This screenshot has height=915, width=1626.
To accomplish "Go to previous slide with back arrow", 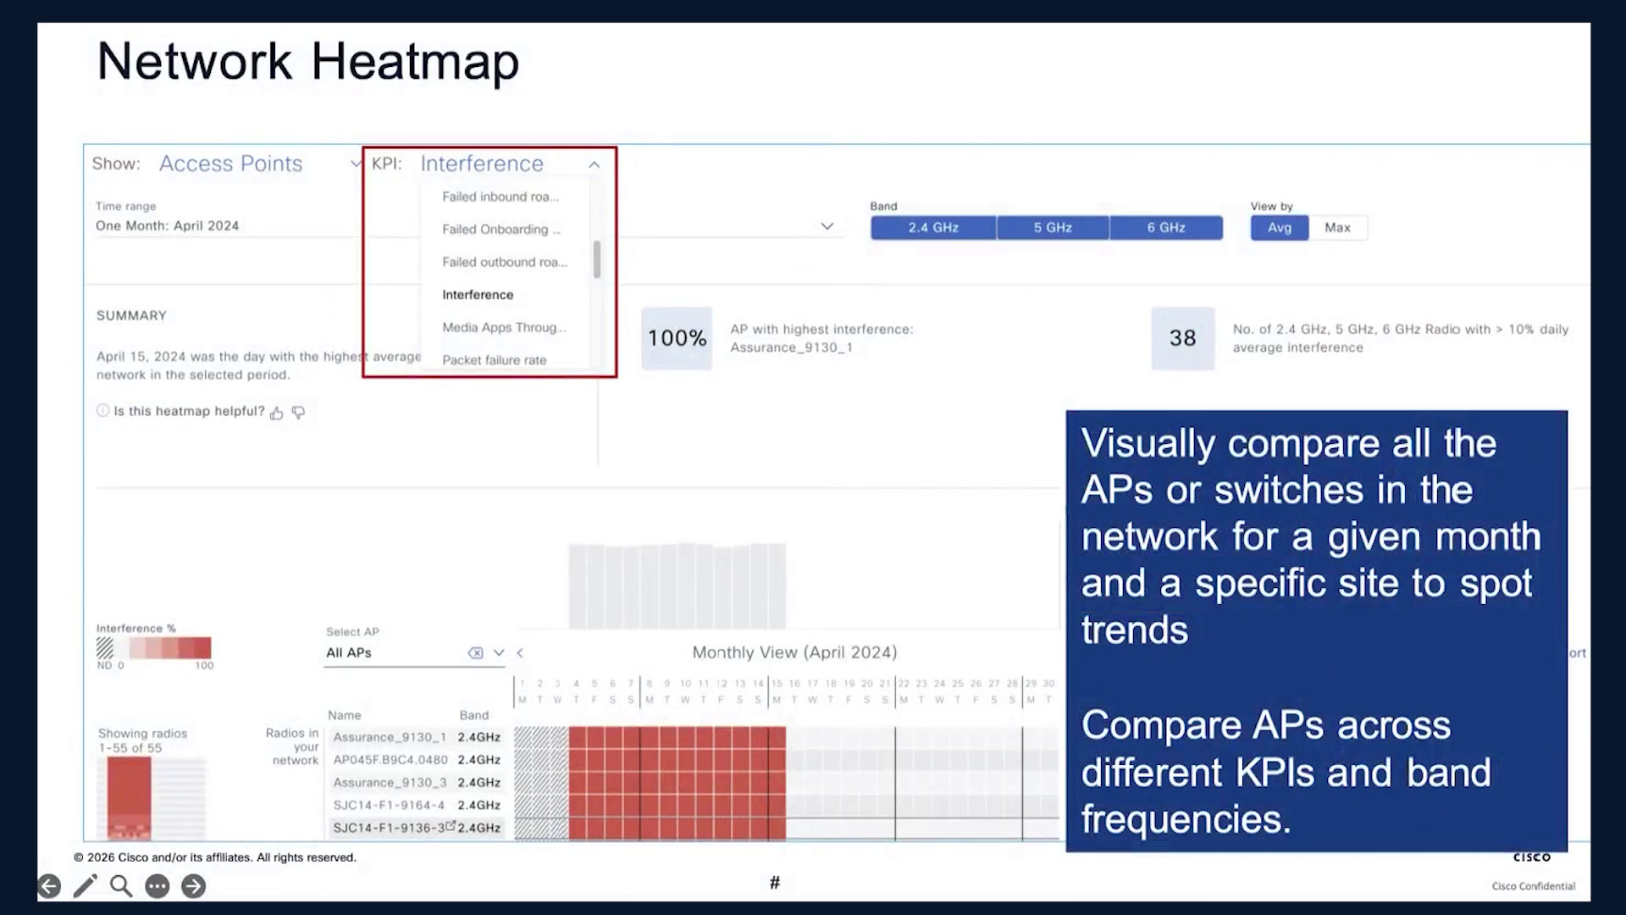I will (49, 886).
